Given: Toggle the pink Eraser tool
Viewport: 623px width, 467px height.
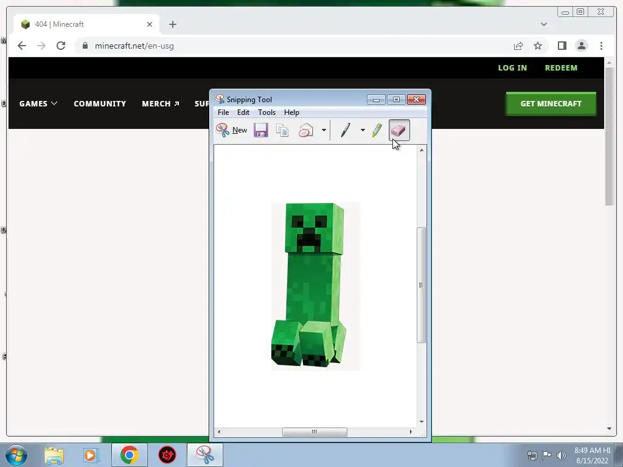Looking at the screenshot, I should coord(399,130).
